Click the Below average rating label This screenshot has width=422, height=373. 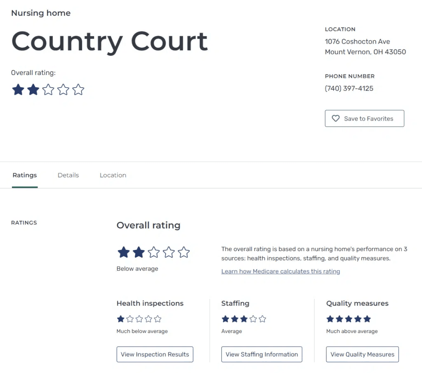137,269
